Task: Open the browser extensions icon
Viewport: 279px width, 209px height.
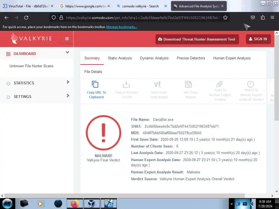Action: click(263, 18)
